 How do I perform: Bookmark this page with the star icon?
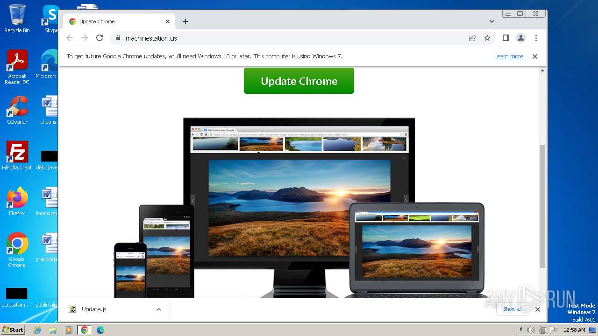click(x=487, y=38)
